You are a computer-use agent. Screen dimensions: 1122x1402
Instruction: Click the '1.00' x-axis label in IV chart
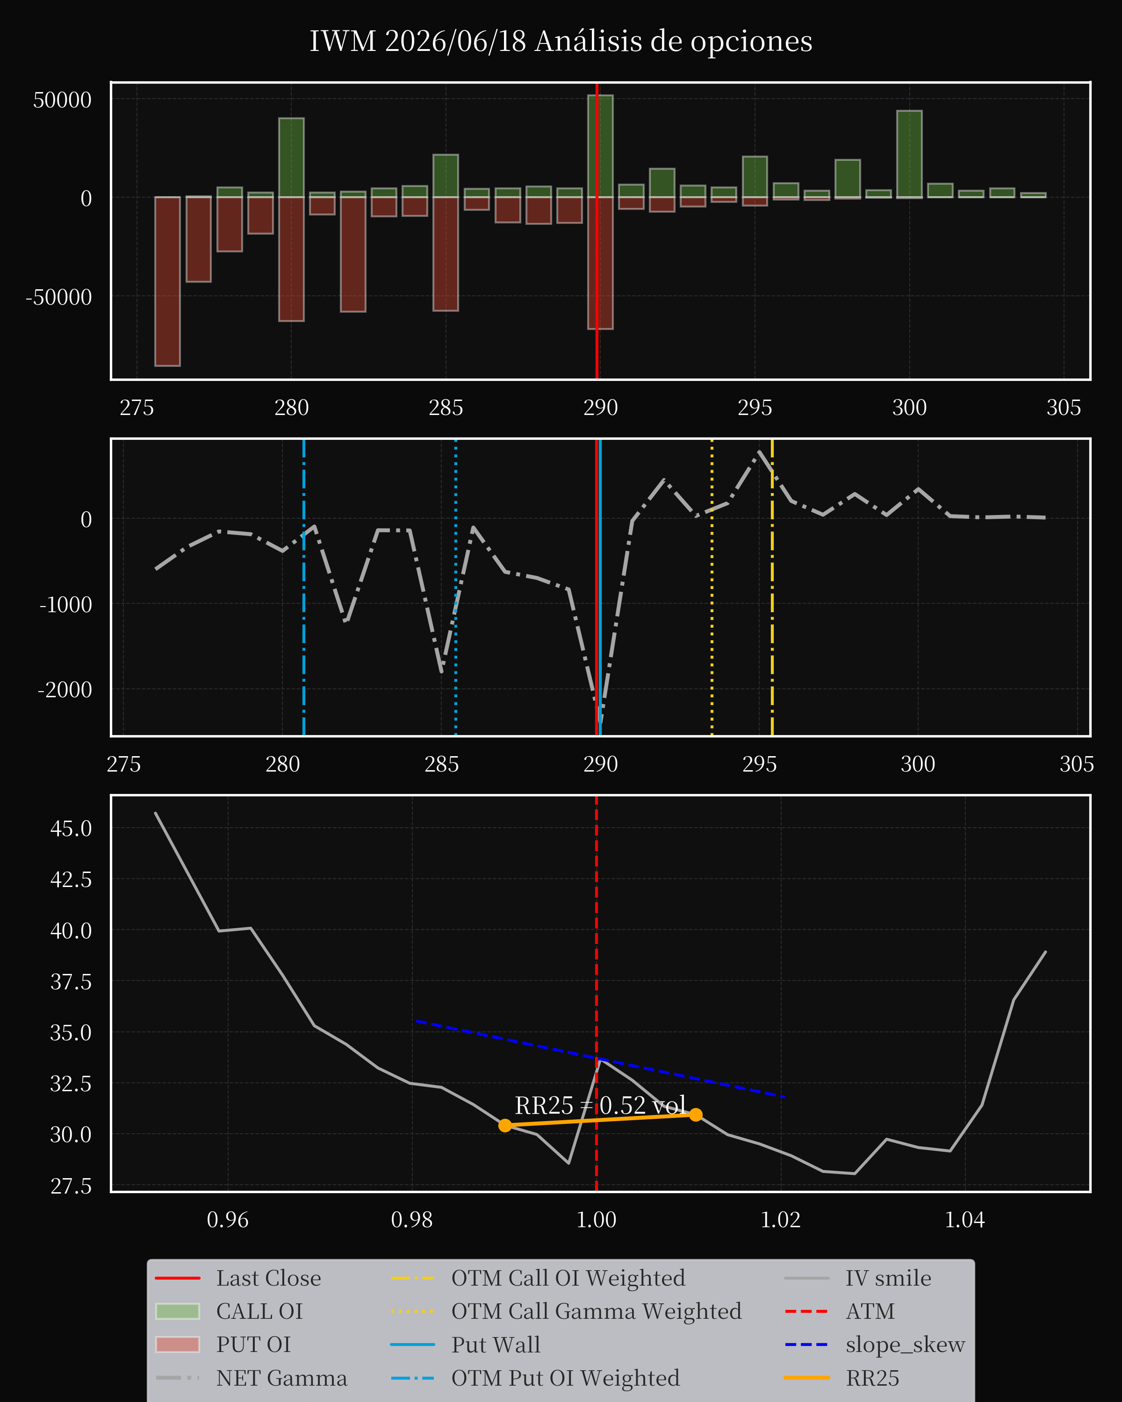pyautogui.click(x=597, y=1220)
